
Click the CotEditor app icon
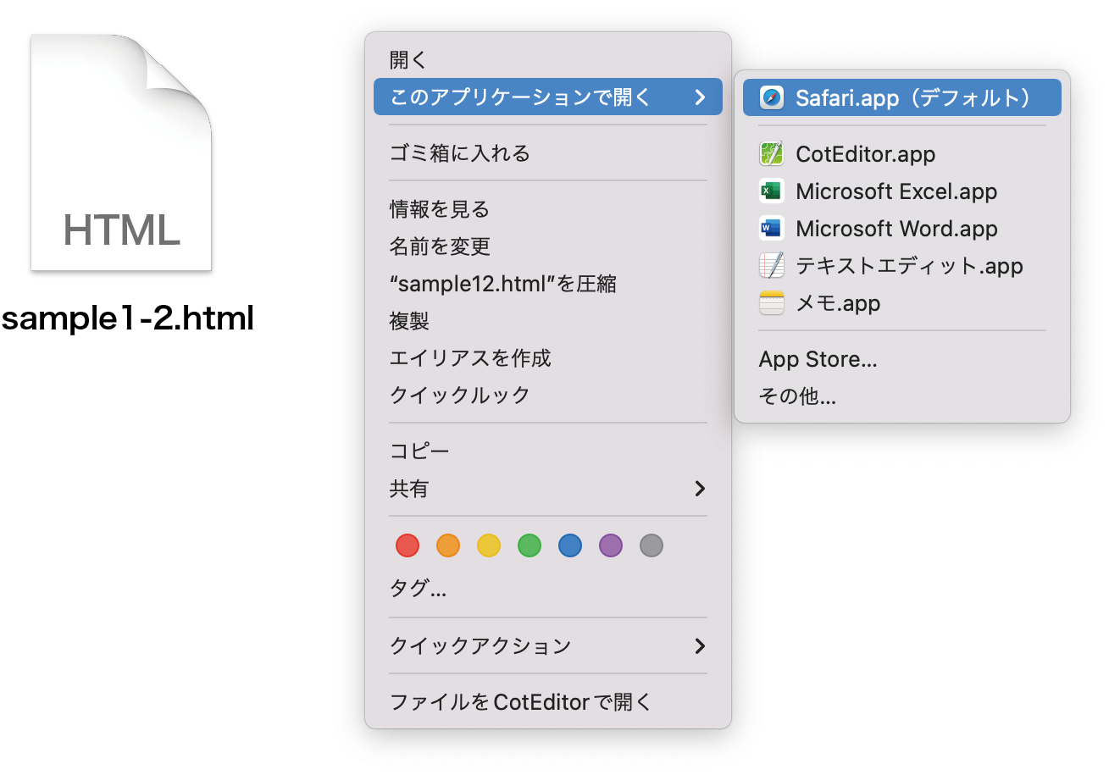click(772, 154)
